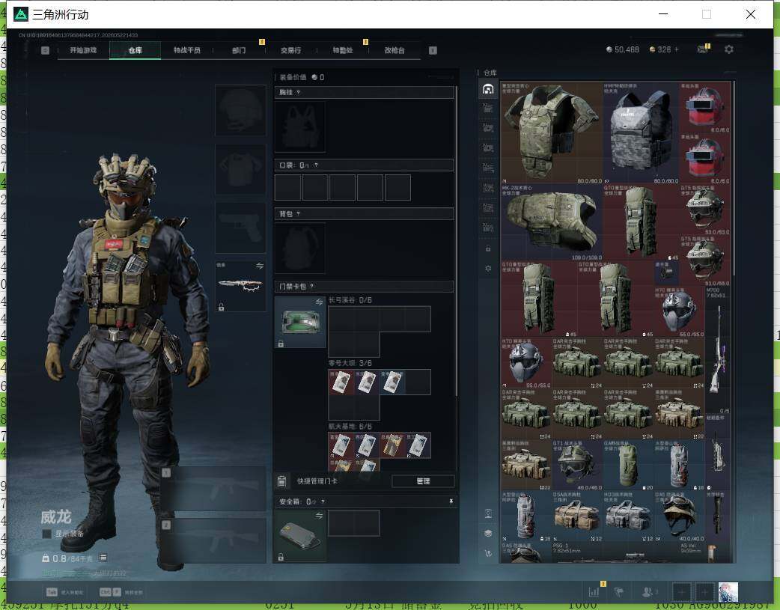Click the stacked layers icon in warehouse sidebar

488,533
